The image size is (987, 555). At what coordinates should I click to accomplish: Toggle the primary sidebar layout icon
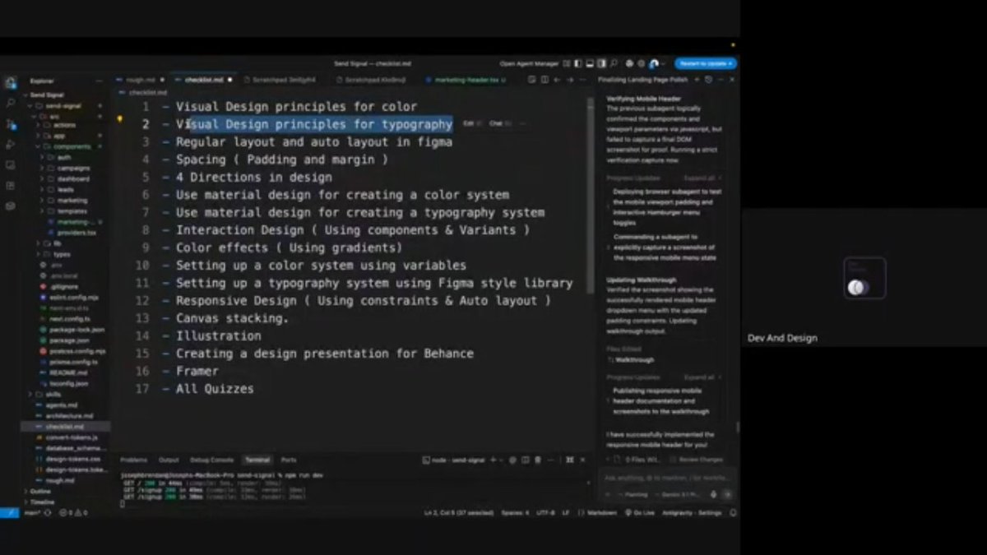tap(578, 63)
